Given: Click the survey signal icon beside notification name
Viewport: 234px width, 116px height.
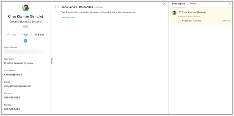Looking at the screenshot, I should tap(180, 12).
